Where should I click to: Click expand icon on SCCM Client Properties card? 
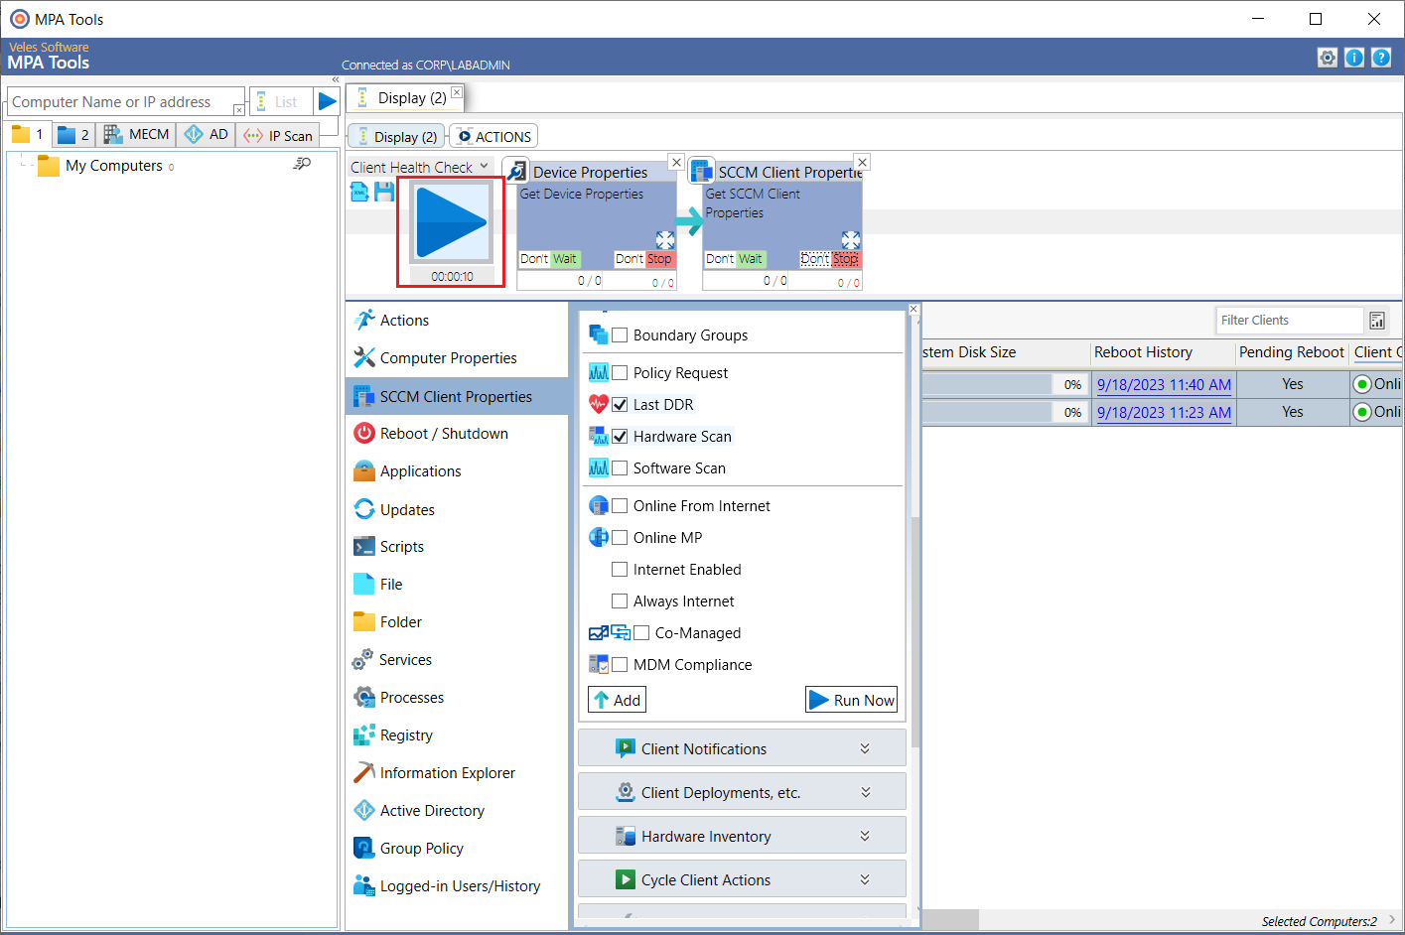(851, 240)
